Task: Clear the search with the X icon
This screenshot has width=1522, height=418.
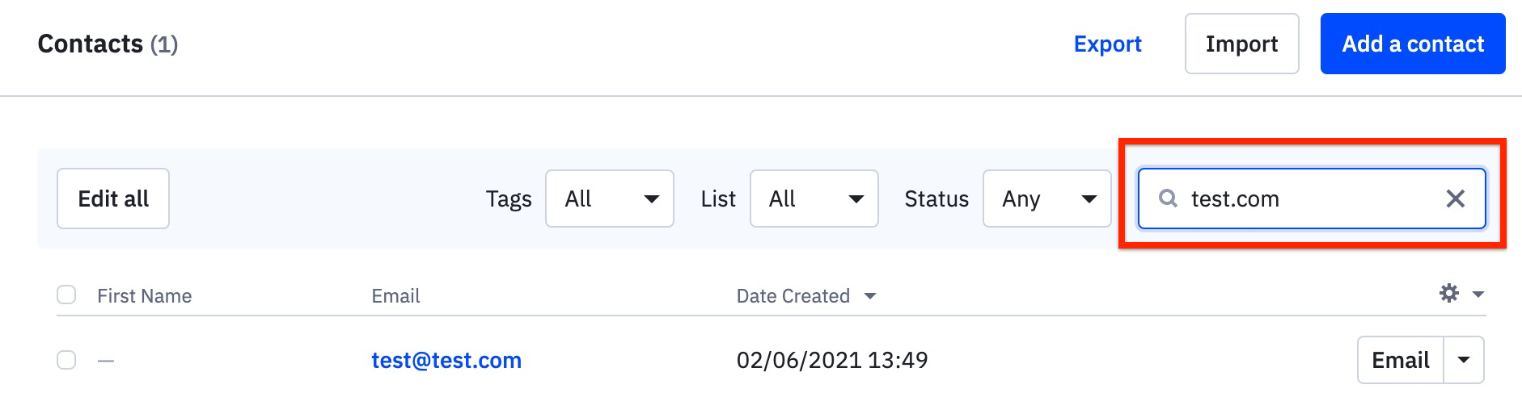Action: (x=1455, y=199)
